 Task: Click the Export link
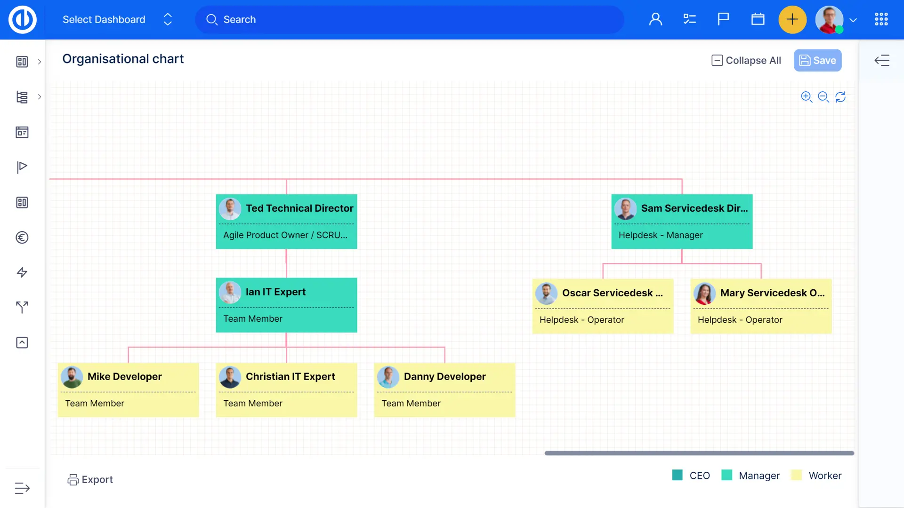click(x=90, y=479)
